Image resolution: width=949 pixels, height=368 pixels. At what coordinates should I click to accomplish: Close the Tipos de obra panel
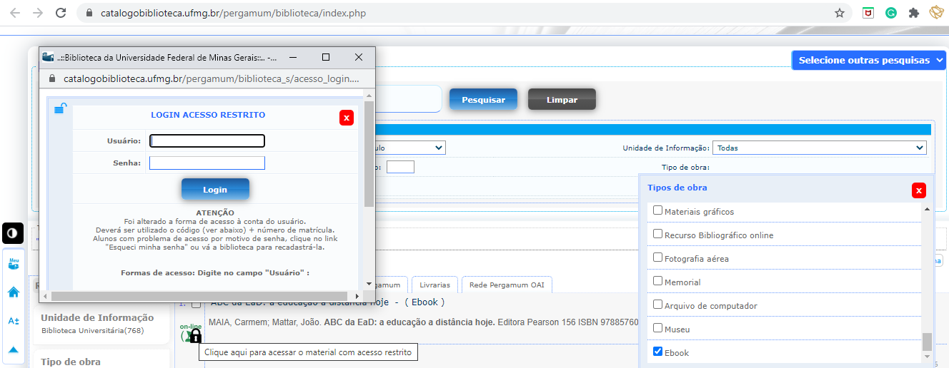click(x=918, y=190)
